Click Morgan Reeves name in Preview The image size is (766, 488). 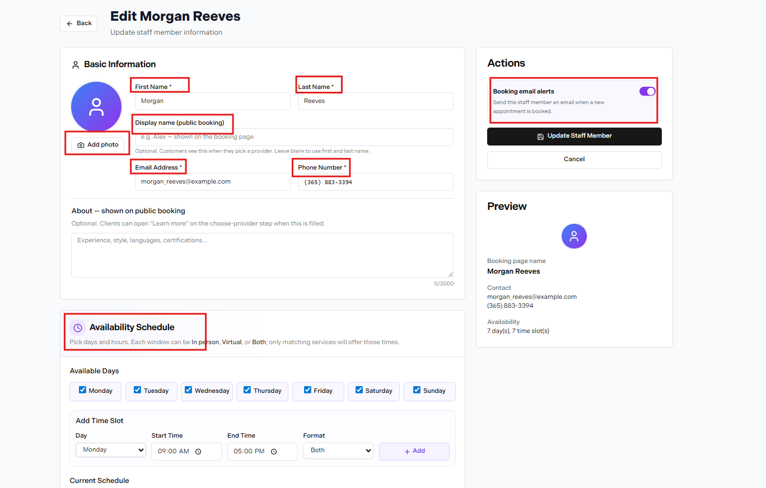(513, 271)
